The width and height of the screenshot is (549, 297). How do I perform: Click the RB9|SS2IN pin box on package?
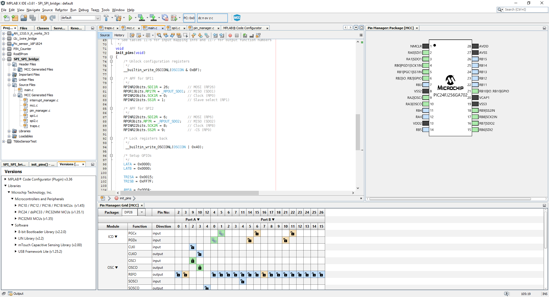tap(475, 111)
